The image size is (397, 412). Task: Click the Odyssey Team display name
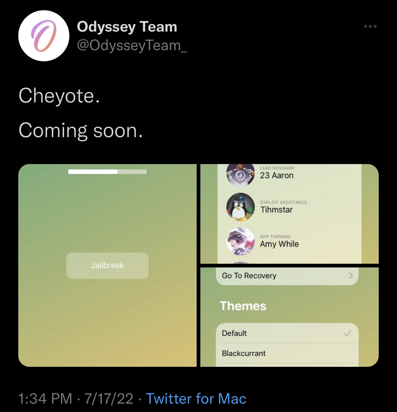(x=127, y=27)
